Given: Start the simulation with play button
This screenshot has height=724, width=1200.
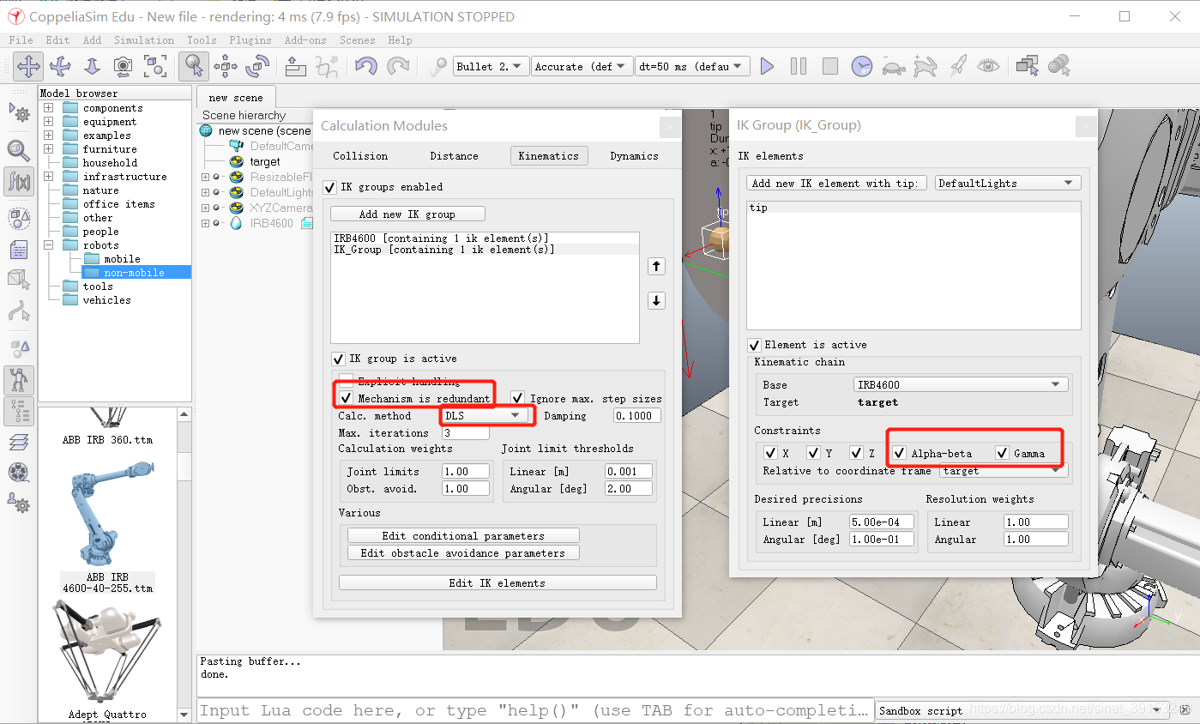Looking at the screenshot, I should pos(767,66).
